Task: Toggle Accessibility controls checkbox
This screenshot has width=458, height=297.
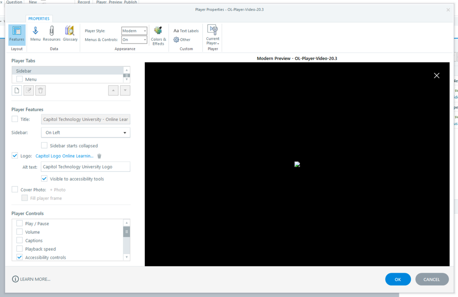Action: (20, 258)
